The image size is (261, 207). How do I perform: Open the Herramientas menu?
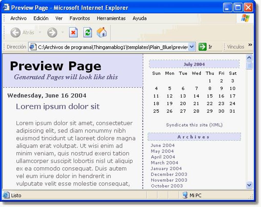(111, 18)
